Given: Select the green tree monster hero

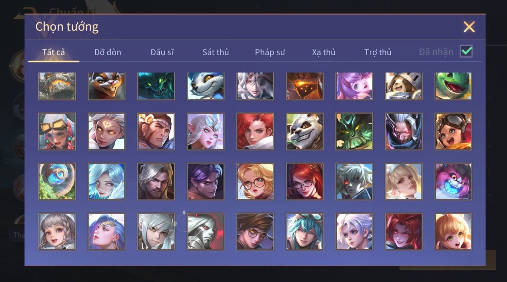Looking at the screenshot, I should [x=354, y=131].
